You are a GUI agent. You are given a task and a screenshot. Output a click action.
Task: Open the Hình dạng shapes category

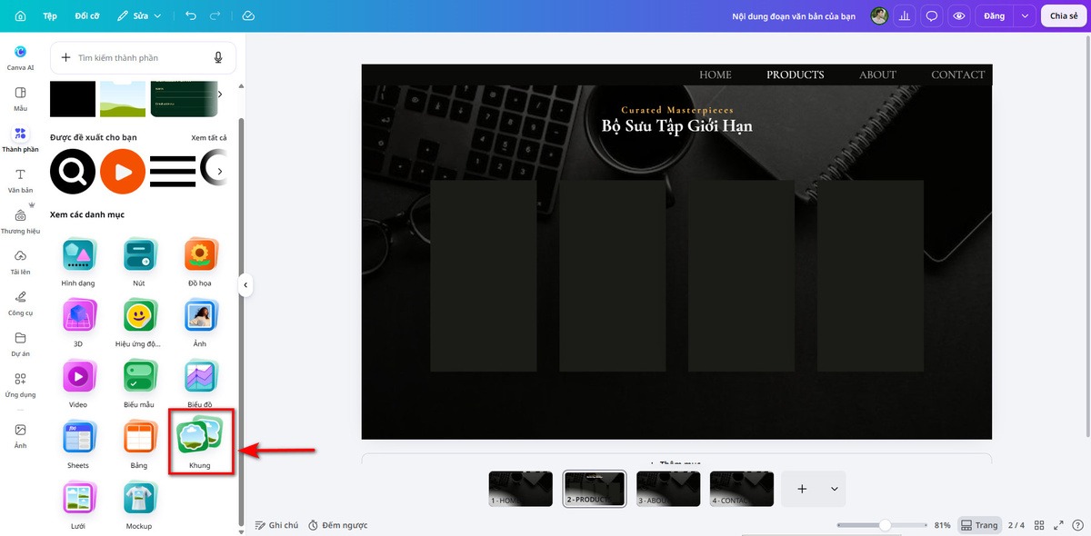[x=79, y=262]
